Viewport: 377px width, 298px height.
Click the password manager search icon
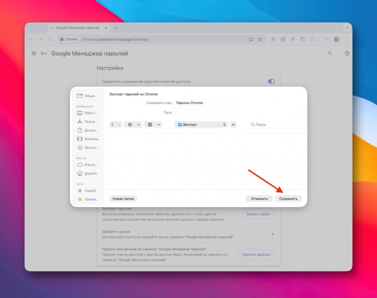pyautogui.click(x=330, y=53)
